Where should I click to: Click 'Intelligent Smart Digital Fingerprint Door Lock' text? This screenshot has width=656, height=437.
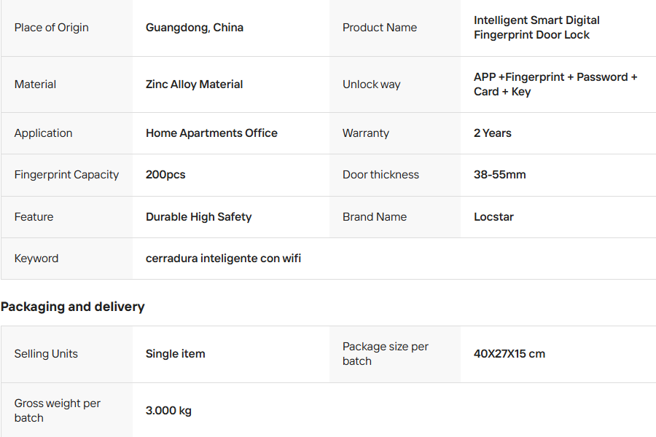[x=536, y=28]
